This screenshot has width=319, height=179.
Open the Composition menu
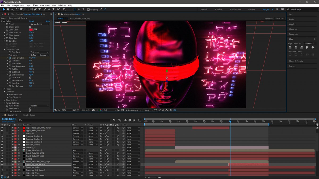[x=18, y=5]
